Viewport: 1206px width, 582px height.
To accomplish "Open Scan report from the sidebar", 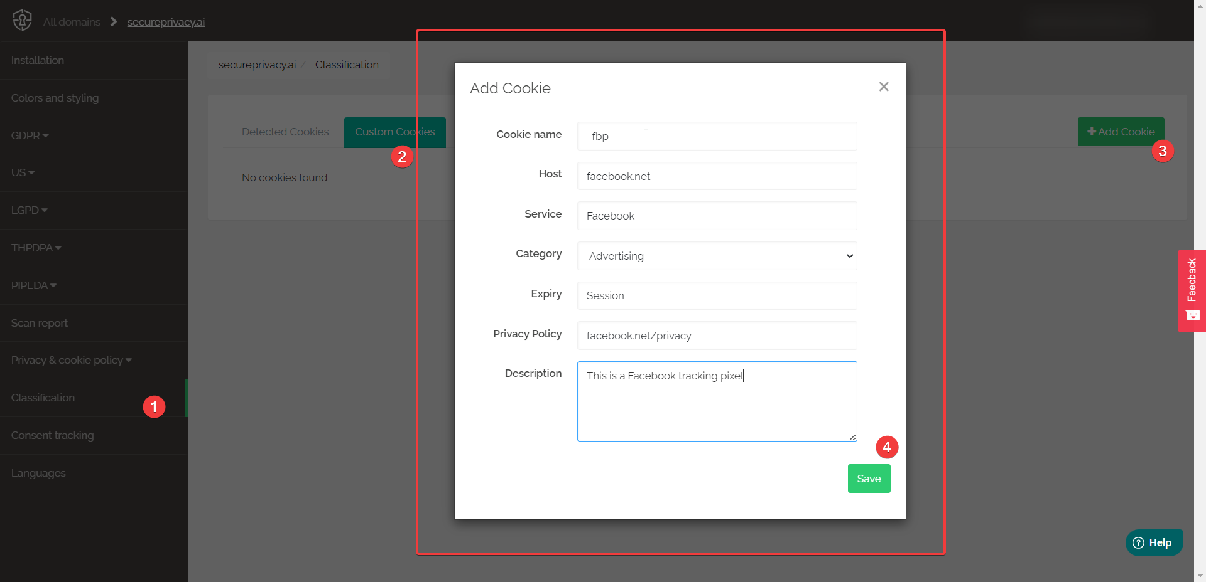I will (39, 323).
